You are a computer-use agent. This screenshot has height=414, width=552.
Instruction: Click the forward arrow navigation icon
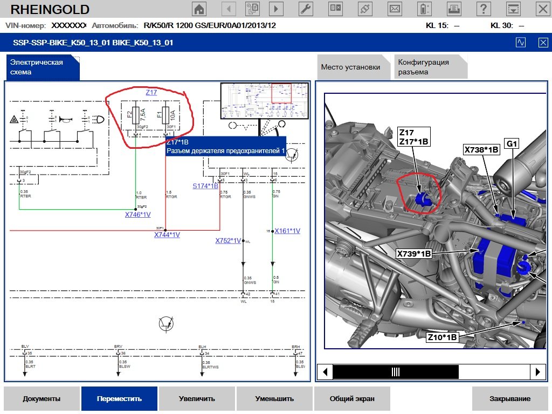277,9
